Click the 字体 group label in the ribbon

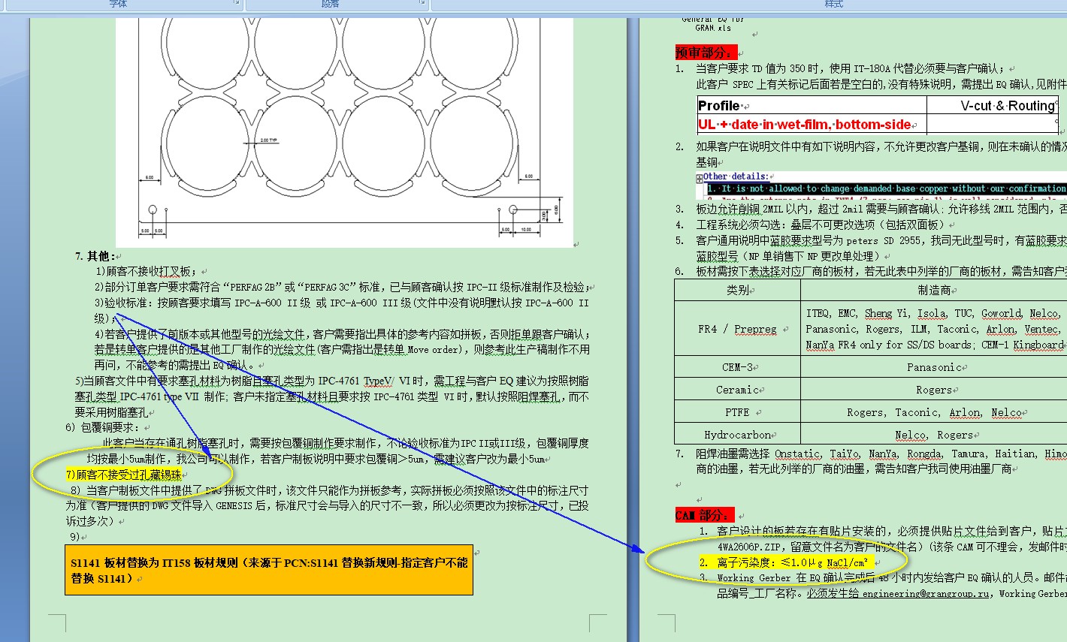coord(118,4)
